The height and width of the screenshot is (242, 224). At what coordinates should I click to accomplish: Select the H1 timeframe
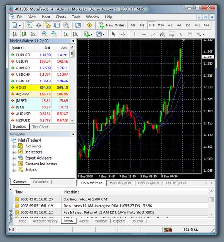coord(170,25)
